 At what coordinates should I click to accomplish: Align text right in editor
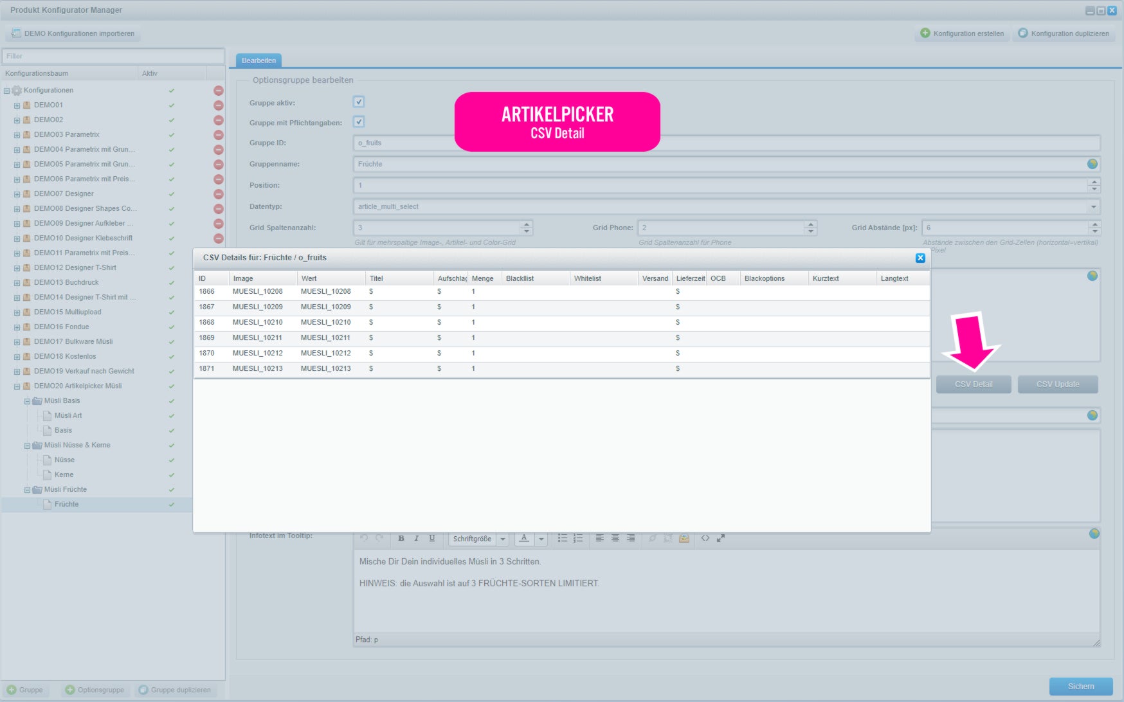point(631,539)
